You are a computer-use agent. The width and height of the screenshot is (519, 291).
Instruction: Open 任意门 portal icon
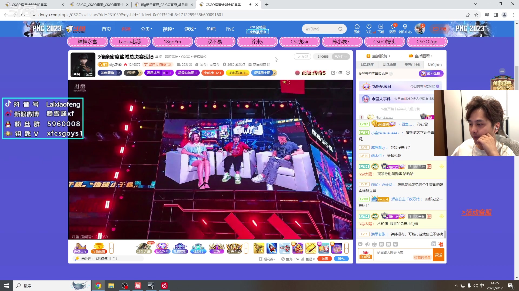tap(198, 248)
